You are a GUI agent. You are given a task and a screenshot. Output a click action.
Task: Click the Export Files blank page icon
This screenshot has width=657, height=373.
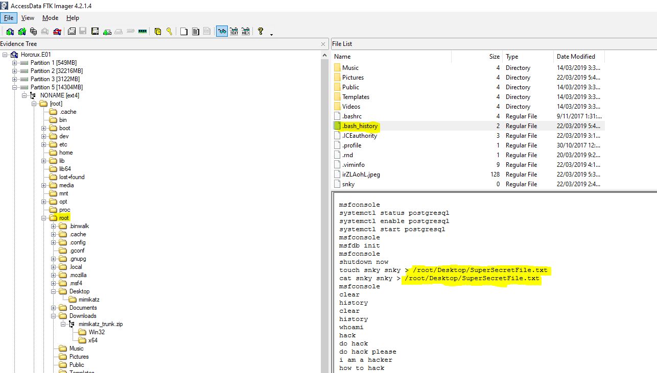point(184,31)
